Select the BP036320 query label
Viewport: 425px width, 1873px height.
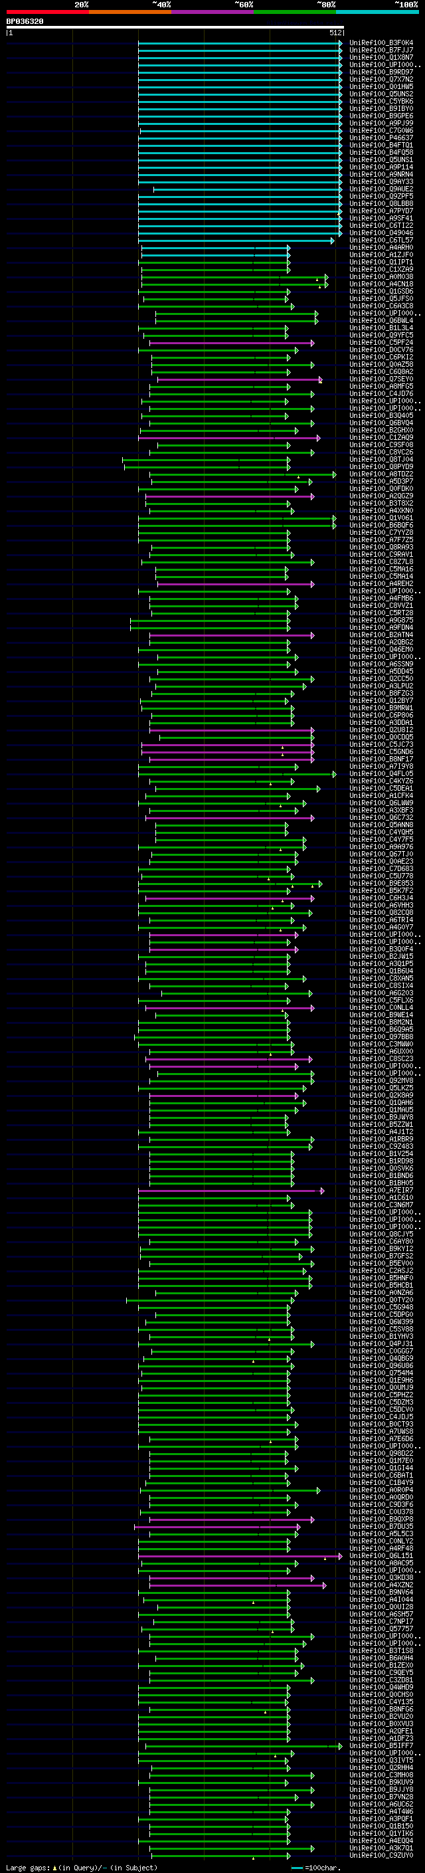[x=25, y=21]
